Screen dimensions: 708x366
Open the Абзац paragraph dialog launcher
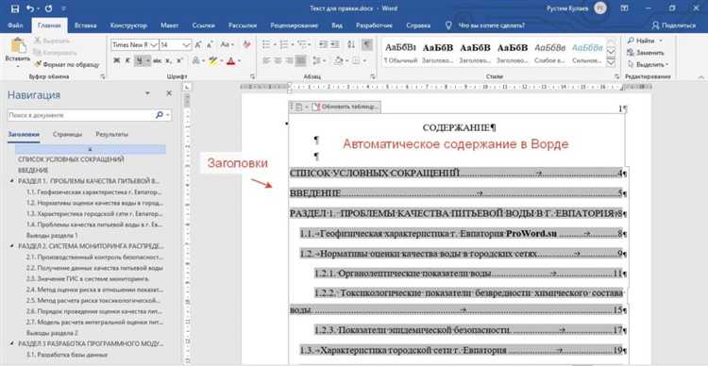[373, 76]
